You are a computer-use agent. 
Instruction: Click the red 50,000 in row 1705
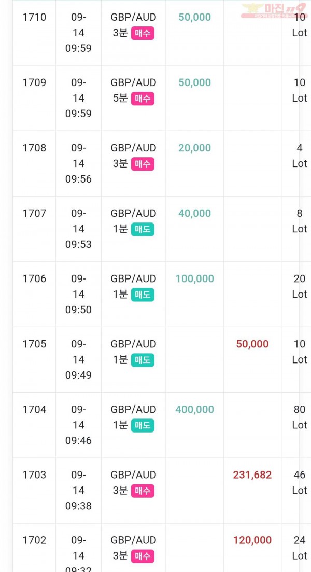click(252, 344)
